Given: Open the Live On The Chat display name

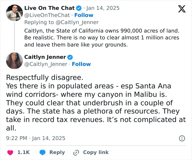Looking at the screenshot, I should [49, 8].
